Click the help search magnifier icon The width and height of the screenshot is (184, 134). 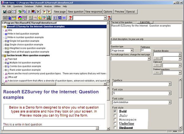coord(109,18)
